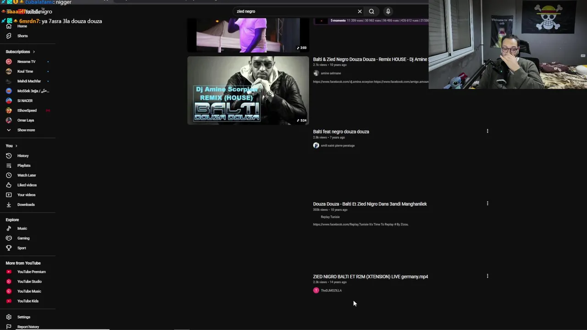Open the Liked videos thumbs-up icon
This screenshot has width=587, height=330.
[x=9, y=185]
